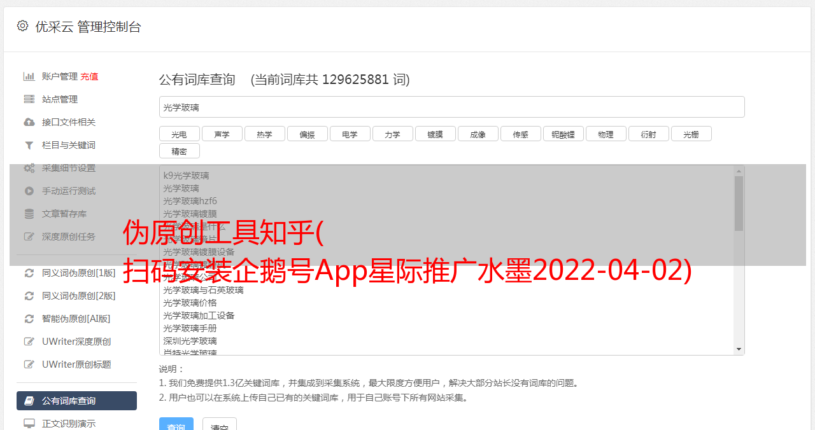Click the monitor icon for 正文识别演示
Viewport: 815px width, 430px height.
[x=29, y=423]
